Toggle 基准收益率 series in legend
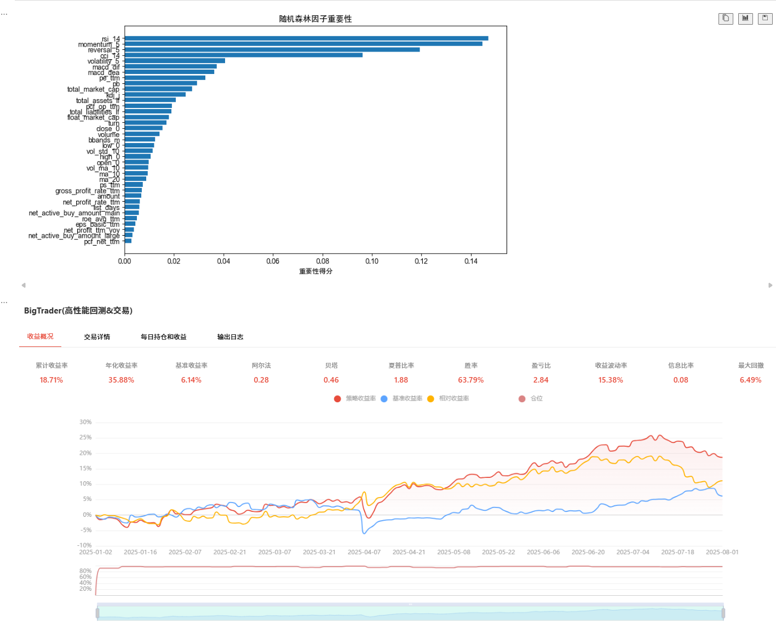Viewport: 776px width, 627px height. (x=401, y=398)
